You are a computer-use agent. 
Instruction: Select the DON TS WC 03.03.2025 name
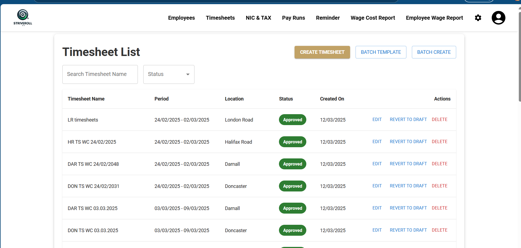point(93,231)
